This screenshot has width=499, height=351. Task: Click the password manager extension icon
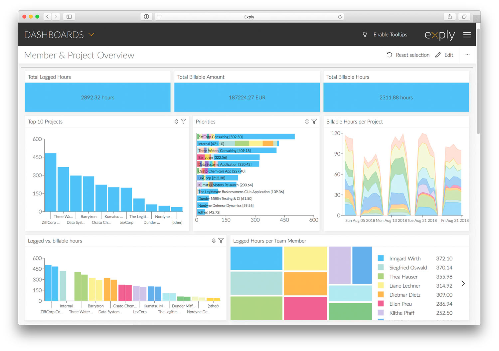[x=146, y=16]
